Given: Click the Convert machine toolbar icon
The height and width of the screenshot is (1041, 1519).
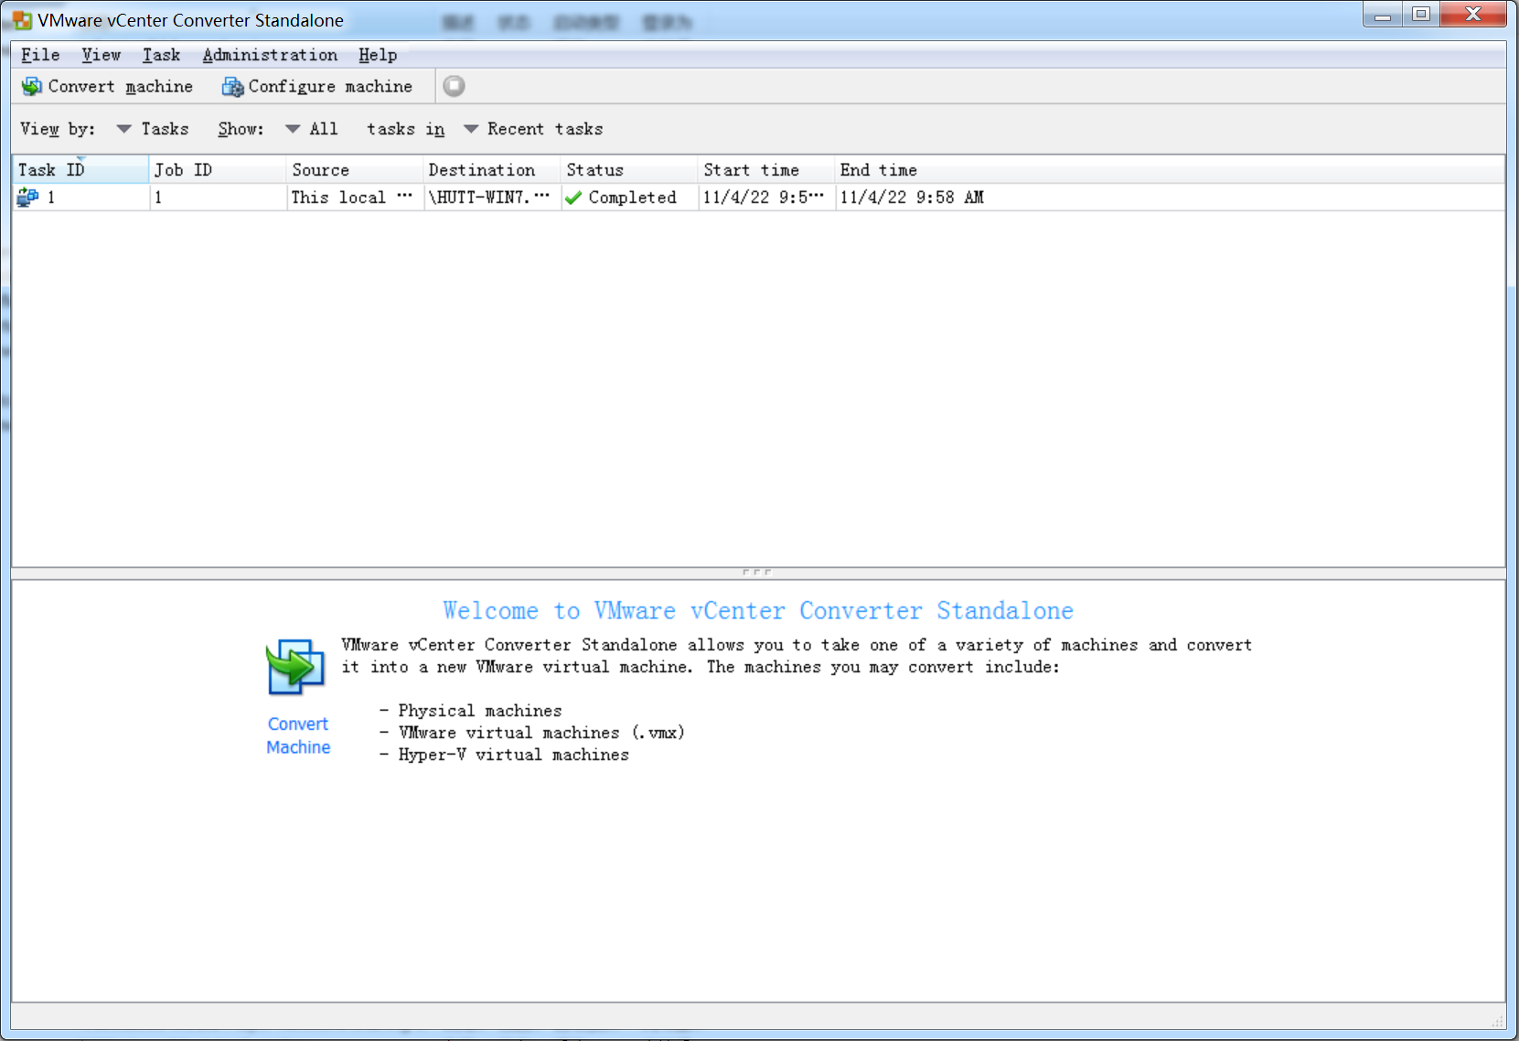Looking at the screenshot, I should tap(32, 86).
